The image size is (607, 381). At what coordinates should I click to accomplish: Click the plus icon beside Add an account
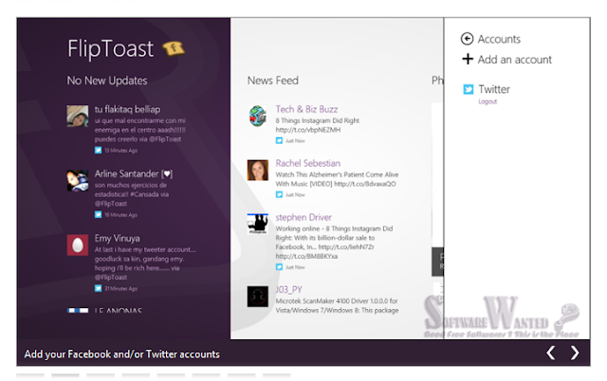click(468, 59)
